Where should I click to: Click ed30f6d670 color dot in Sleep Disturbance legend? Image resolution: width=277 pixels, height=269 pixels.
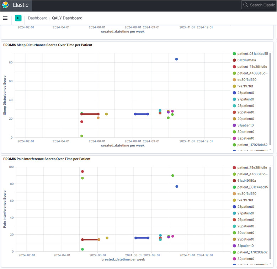[x=234, y=80]
